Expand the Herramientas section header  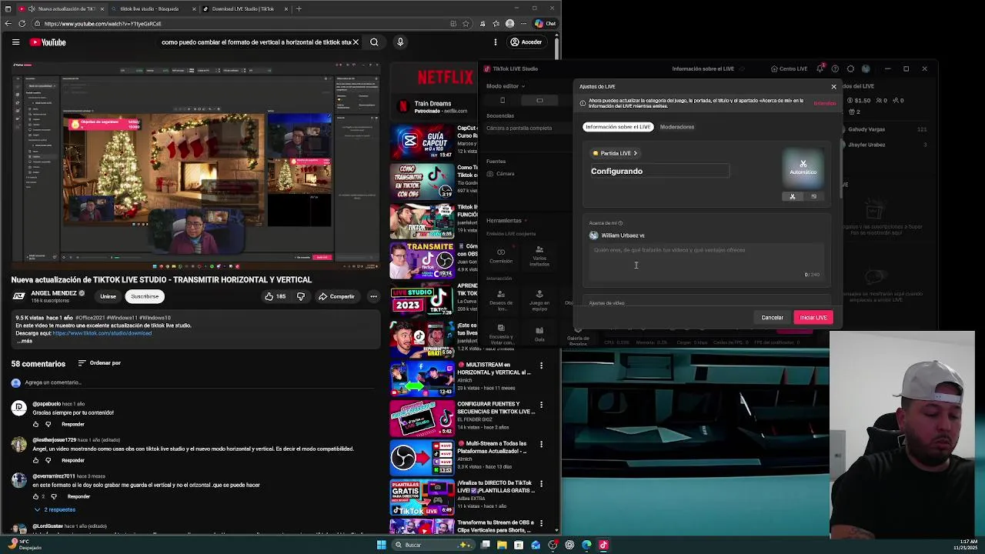click(506, 221)
